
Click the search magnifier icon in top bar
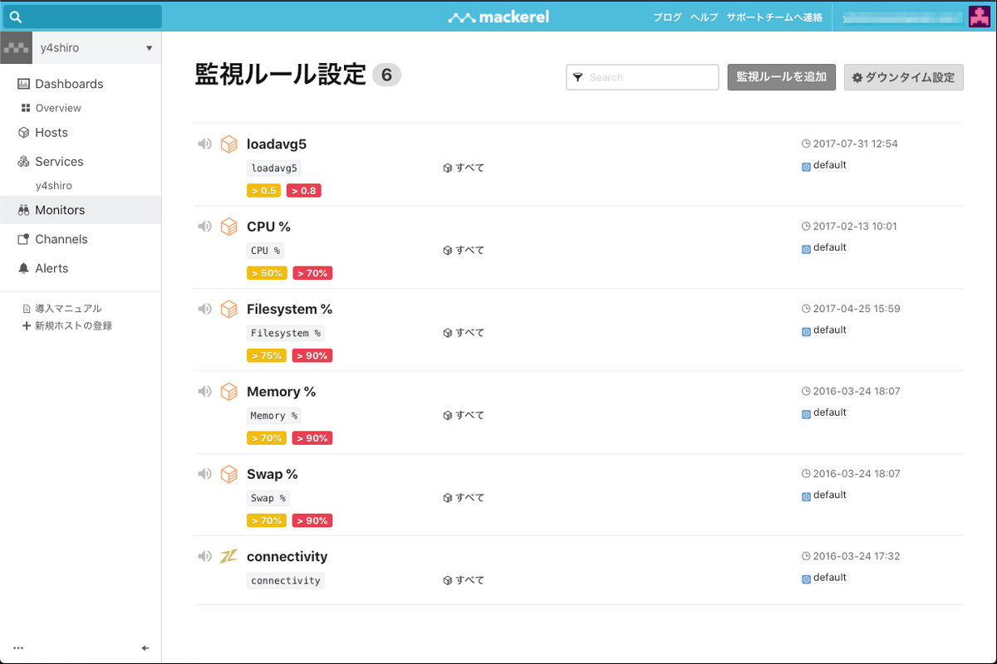(16, 17)
